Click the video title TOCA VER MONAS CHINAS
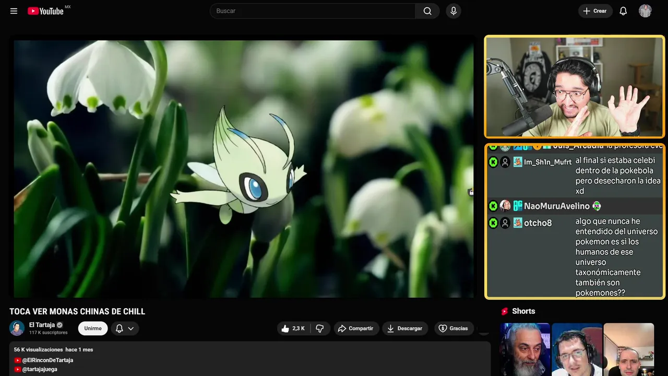This screenshot has height=376, width=668. click(x=77, y=312)
